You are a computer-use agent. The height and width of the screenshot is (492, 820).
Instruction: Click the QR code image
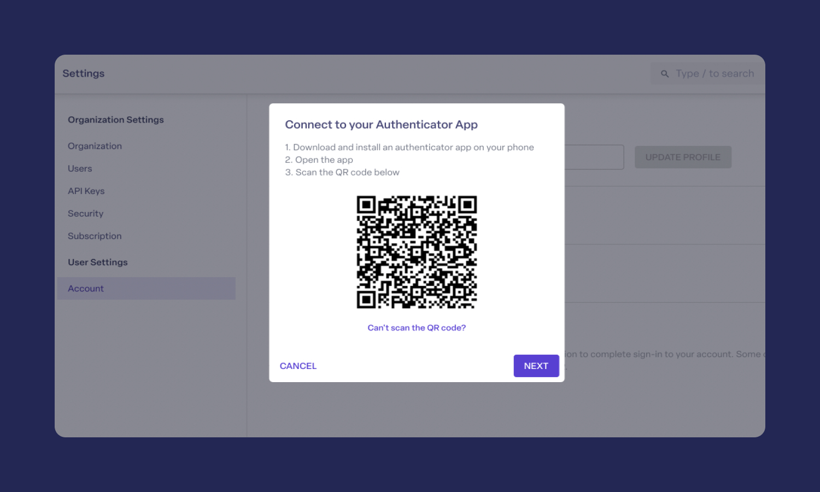(x=417, y=252)
